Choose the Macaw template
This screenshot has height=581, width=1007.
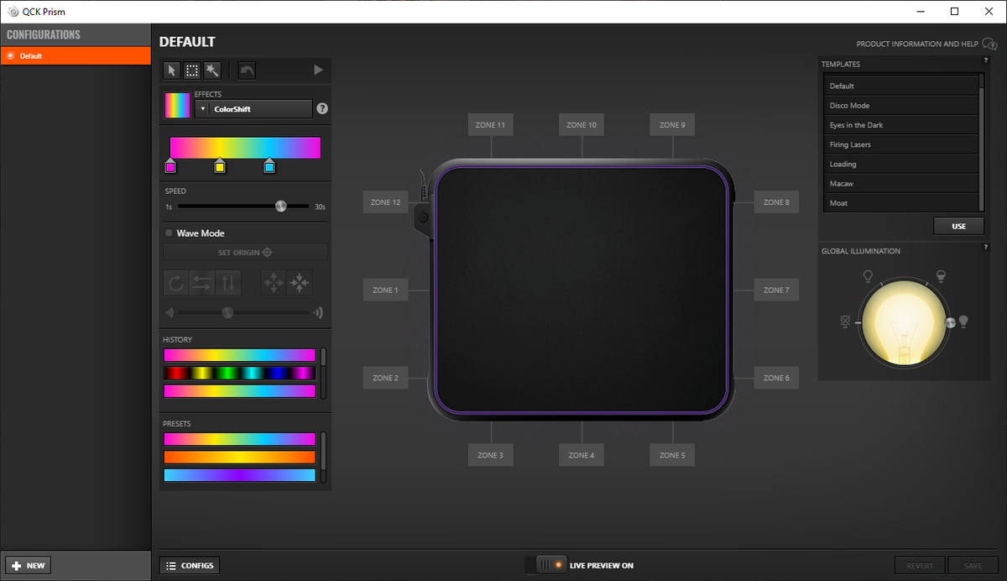900,183
